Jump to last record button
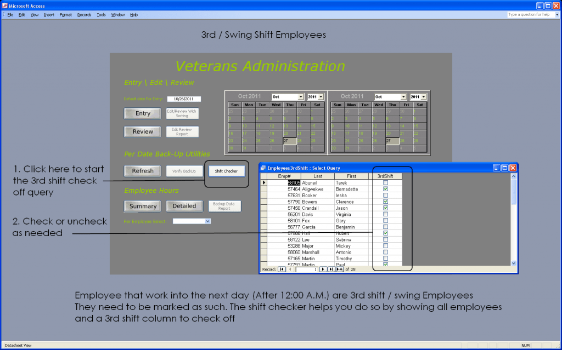Screen dimensions: 562x350 [331, 269]
